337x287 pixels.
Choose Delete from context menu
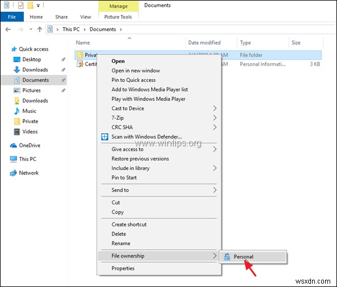(159, 234)
